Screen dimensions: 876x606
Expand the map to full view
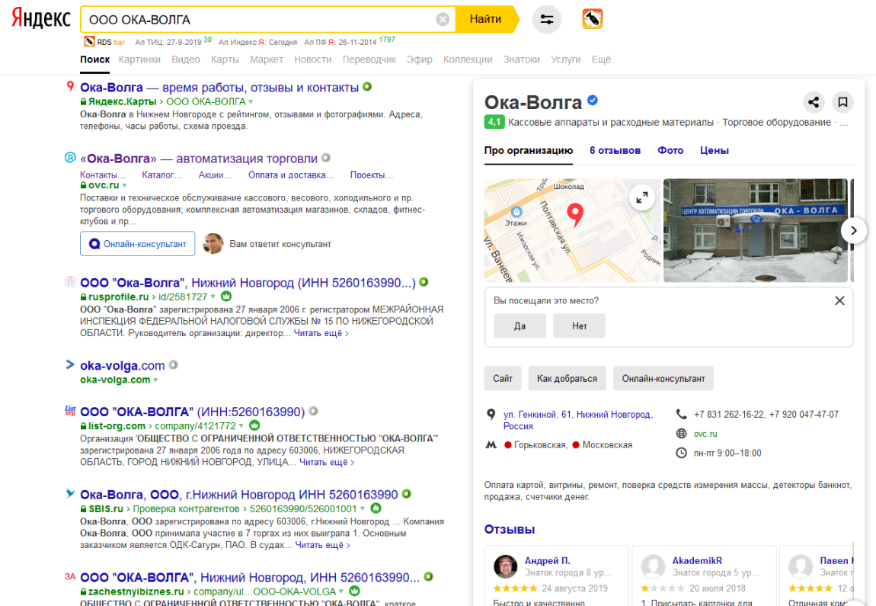(x=642, y=197)
